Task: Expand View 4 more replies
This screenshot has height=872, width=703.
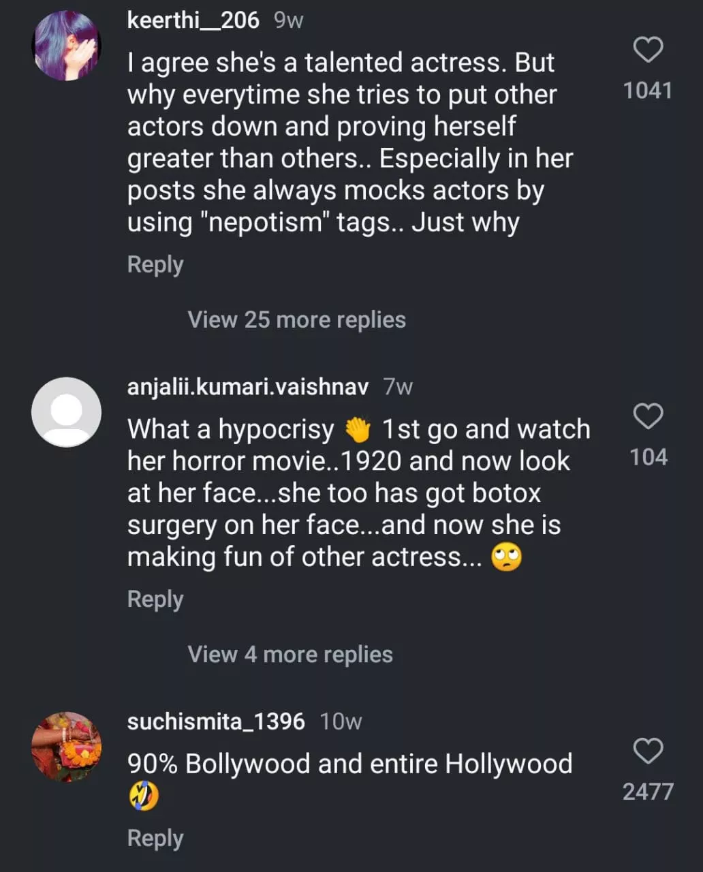Action: tap(290, 654)
